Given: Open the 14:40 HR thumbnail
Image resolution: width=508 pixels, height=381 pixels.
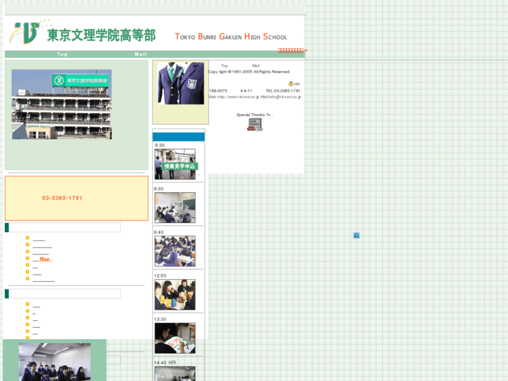Looking at the screenshot, I should point(175,373).
